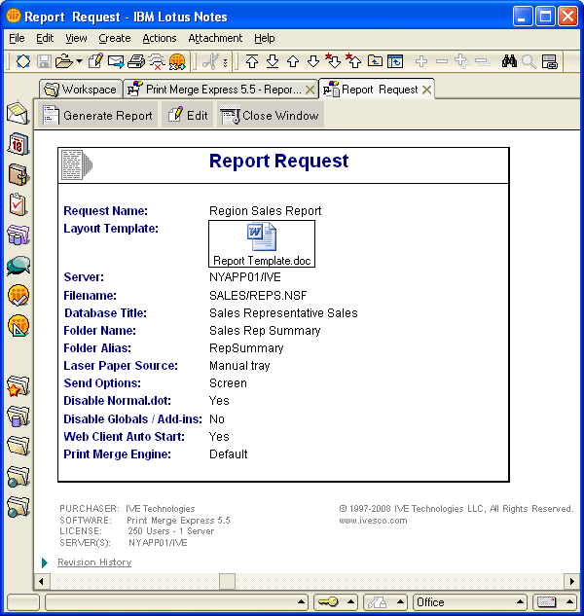Open the Calendar bookmark in sidebar

click(18, 144)
